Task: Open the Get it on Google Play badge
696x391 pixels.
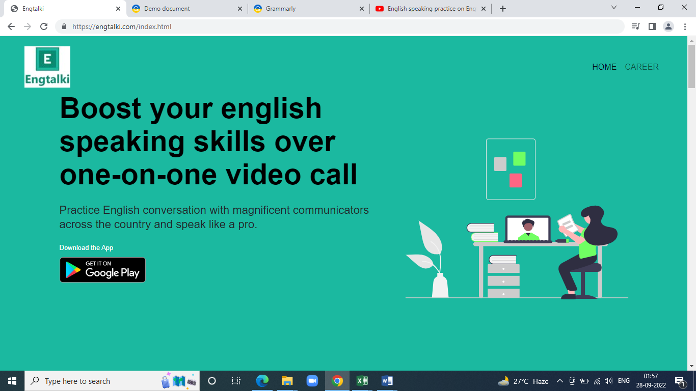Action: [102, 270]
